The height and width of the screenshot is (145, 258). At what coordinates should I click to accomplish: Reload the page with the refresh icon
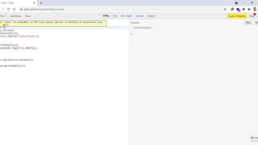(8, 9)
